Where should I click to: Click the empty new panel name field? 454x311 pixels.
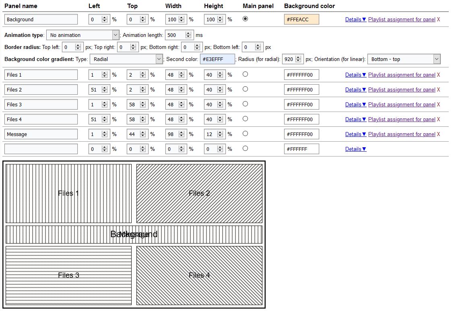click(41, 149)
